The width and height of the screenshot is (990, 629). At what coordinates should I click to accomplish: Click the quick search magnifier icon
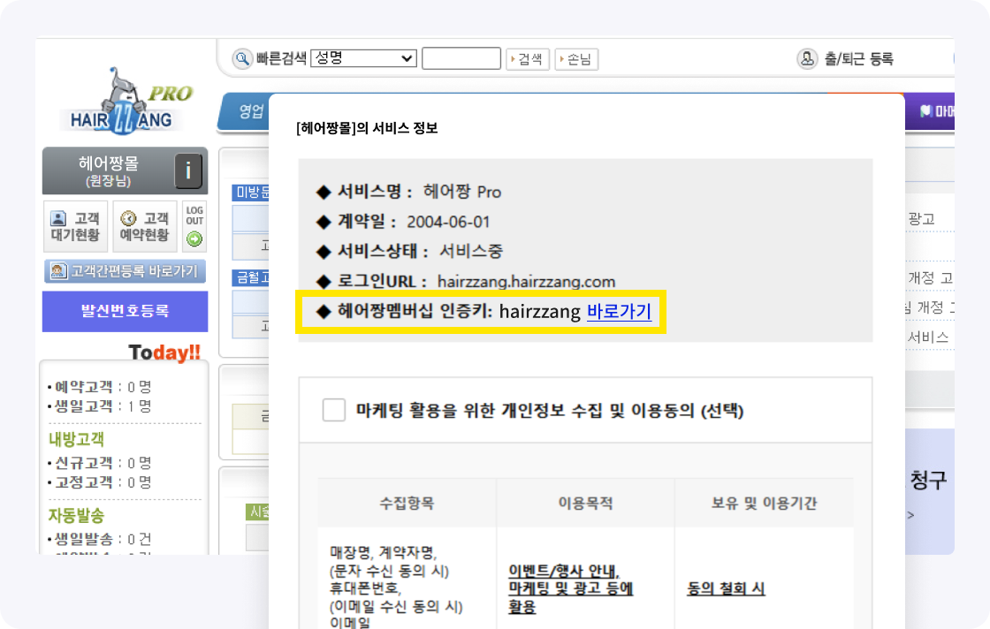[x=242, y=58]
